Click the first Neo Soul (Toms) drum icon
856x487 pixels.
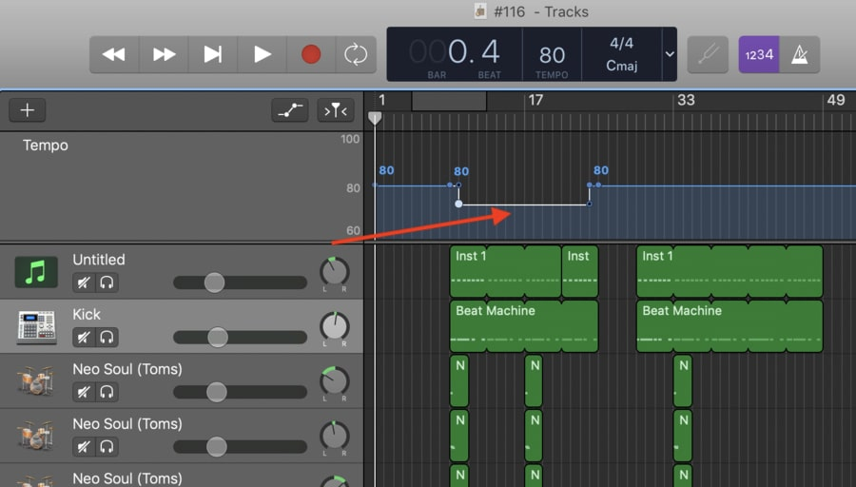coord(36,380)
